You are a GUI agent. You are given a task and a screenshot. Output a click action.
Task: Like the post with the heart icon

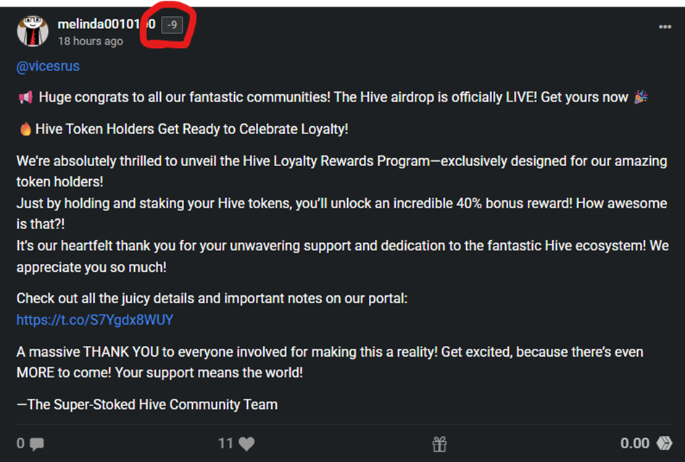[x=246, y=444]
